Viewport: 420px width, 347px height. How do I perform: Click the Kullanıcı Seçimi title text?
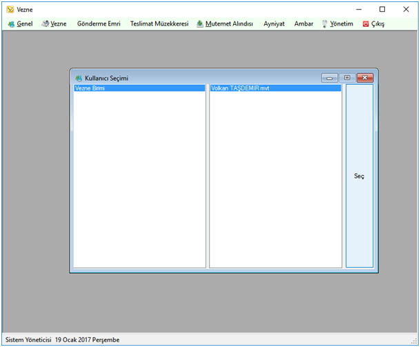[107, 78]
